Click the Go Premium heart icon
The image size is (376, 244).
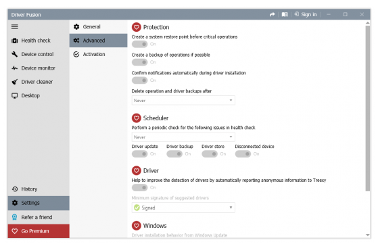coord(15,231)
